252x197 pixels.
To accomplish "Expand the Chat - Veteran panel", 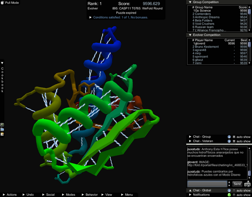I will [x=190, y=141].
